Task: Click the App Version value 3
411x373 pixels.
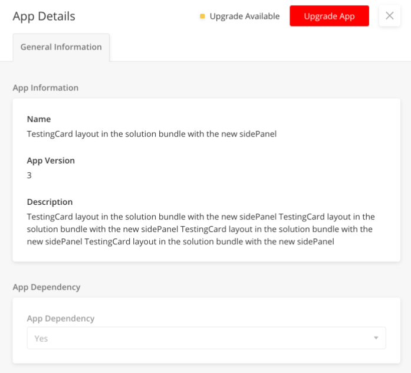Action: click(29, 175)
